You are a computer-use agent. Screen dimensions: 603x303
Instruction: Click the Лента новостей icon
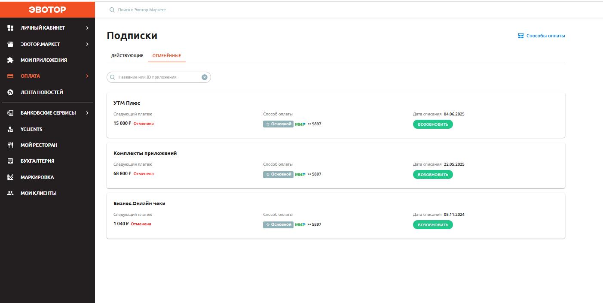(11, 92)
